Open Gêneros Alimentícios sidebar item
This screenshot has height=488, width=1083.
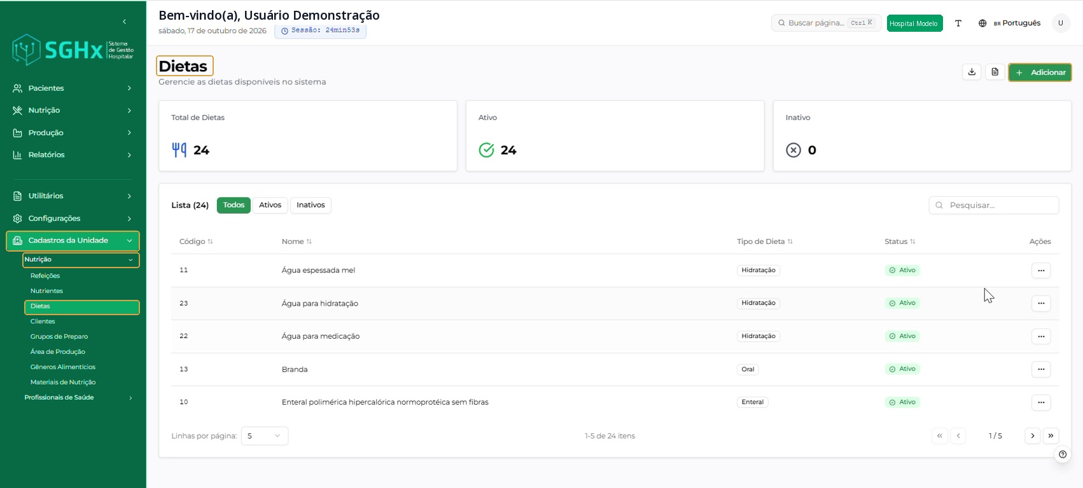tap(63, 367)
